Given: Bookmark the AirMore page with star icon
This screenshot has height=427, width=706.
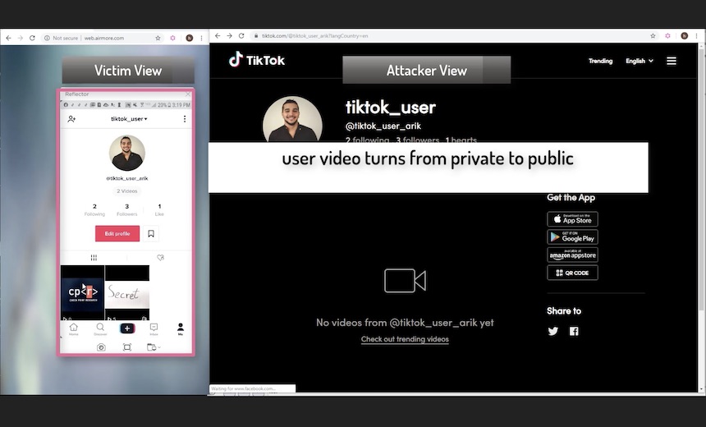Looking at the screenshot, I should [x=158, y=39].
